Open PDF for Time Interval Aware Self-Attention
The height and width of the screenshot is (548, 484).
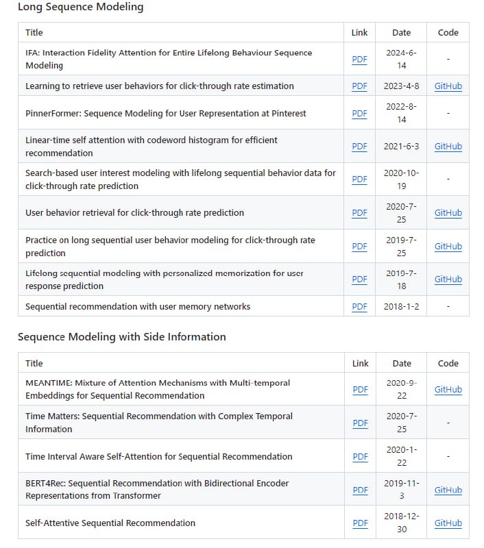pyautogui.click(x=360, y=457)
